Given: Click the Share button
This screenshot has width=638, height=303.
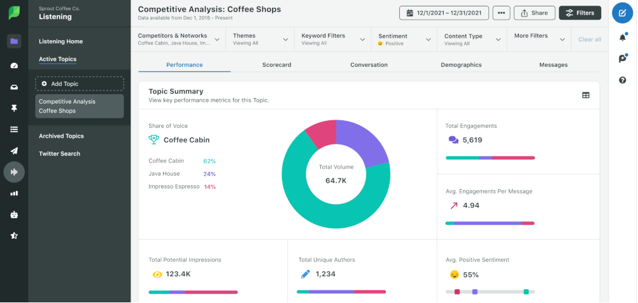Looking at the screenshot, I should (534, 13).
